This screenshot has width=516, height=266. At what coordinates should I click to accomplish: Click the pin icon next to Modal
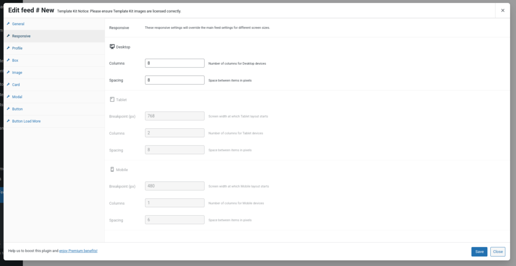pyautogui.click(x=8, y=97)
